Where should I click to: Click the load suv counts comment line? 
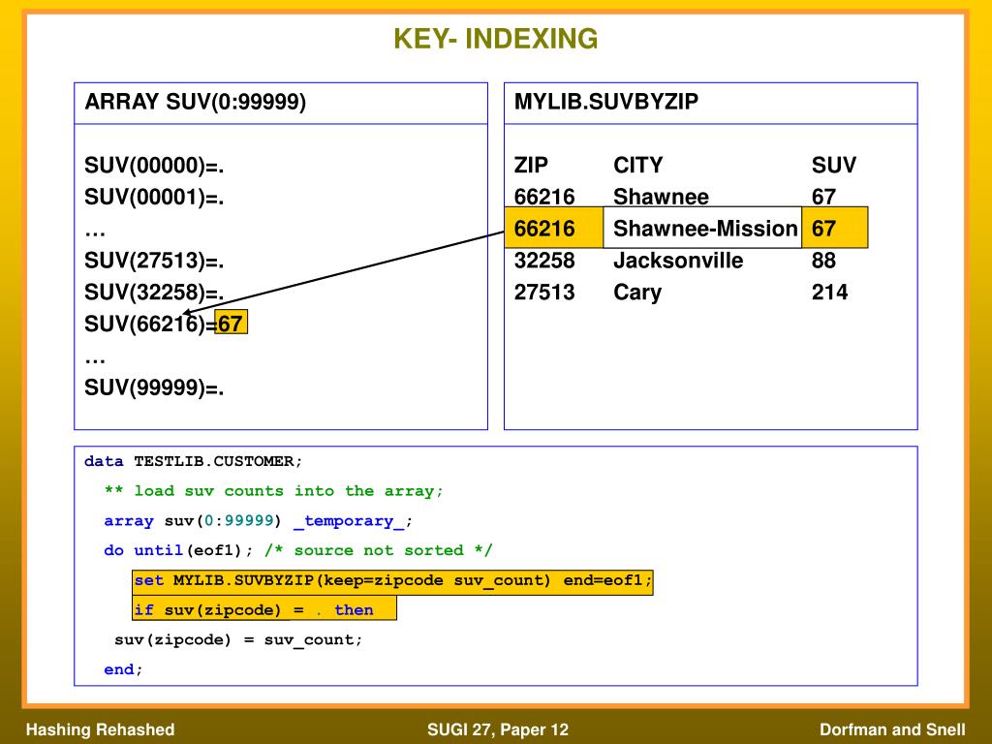(x=273, y=491)
